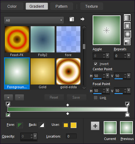This screenshot has width=135, height=144.
Task: Switch to the Texture tab
Action: 91,6
